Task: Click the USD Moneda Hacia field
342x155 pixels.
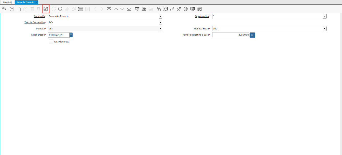Action: [x=268, y=29]
